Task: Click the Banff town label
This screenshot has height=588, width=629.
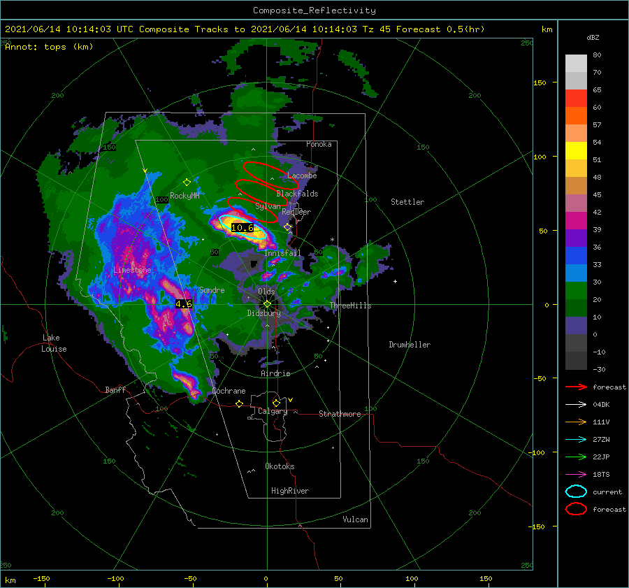Action: pyautogui.click(x=115, y=389)
